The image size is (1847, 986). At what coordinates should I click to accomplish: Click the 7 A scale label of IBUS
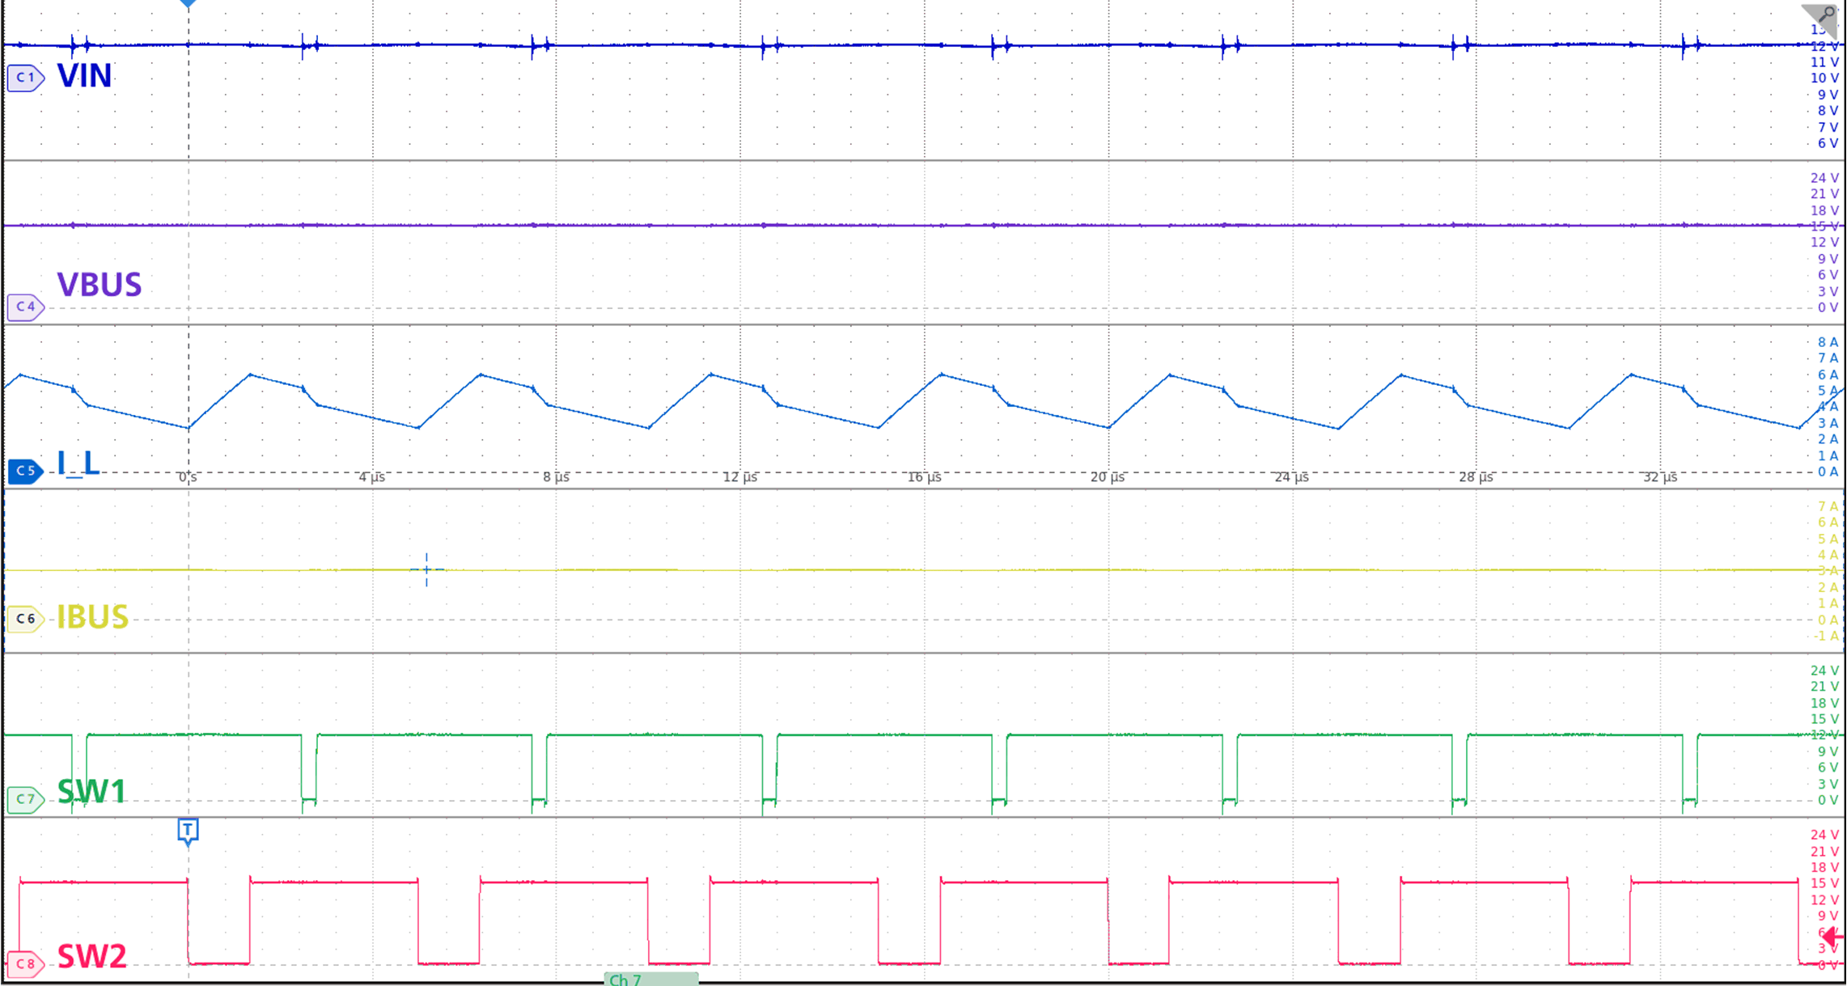coord(1828,506)
